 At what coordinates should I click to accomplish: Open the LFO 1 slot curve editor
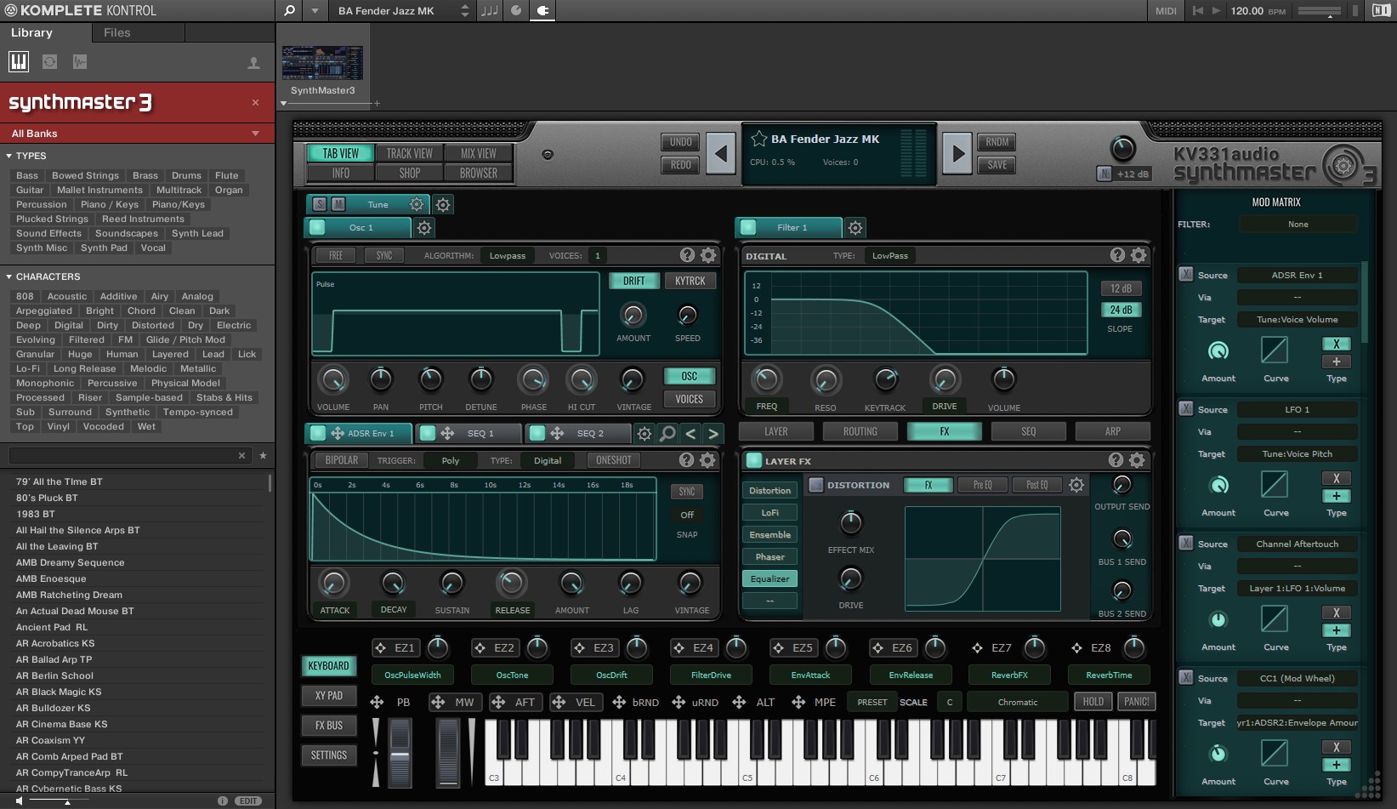coord(1274,484)
